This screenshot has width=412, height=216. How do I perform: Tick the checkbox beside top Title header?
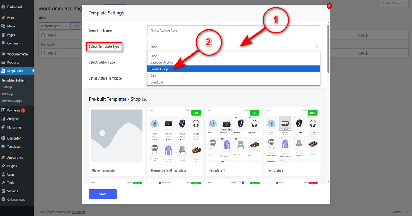(43, 35)
